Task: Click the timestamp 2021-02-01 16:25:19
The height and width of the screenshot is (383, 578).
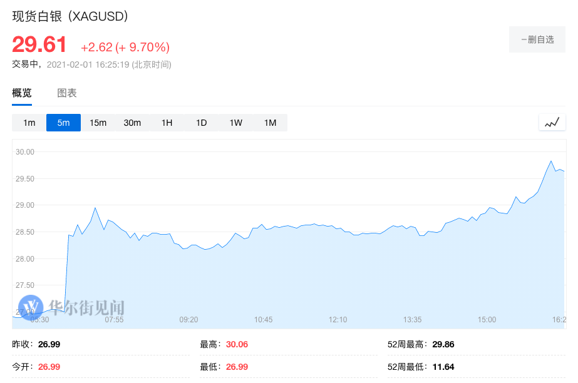Action: click(88, 64)
